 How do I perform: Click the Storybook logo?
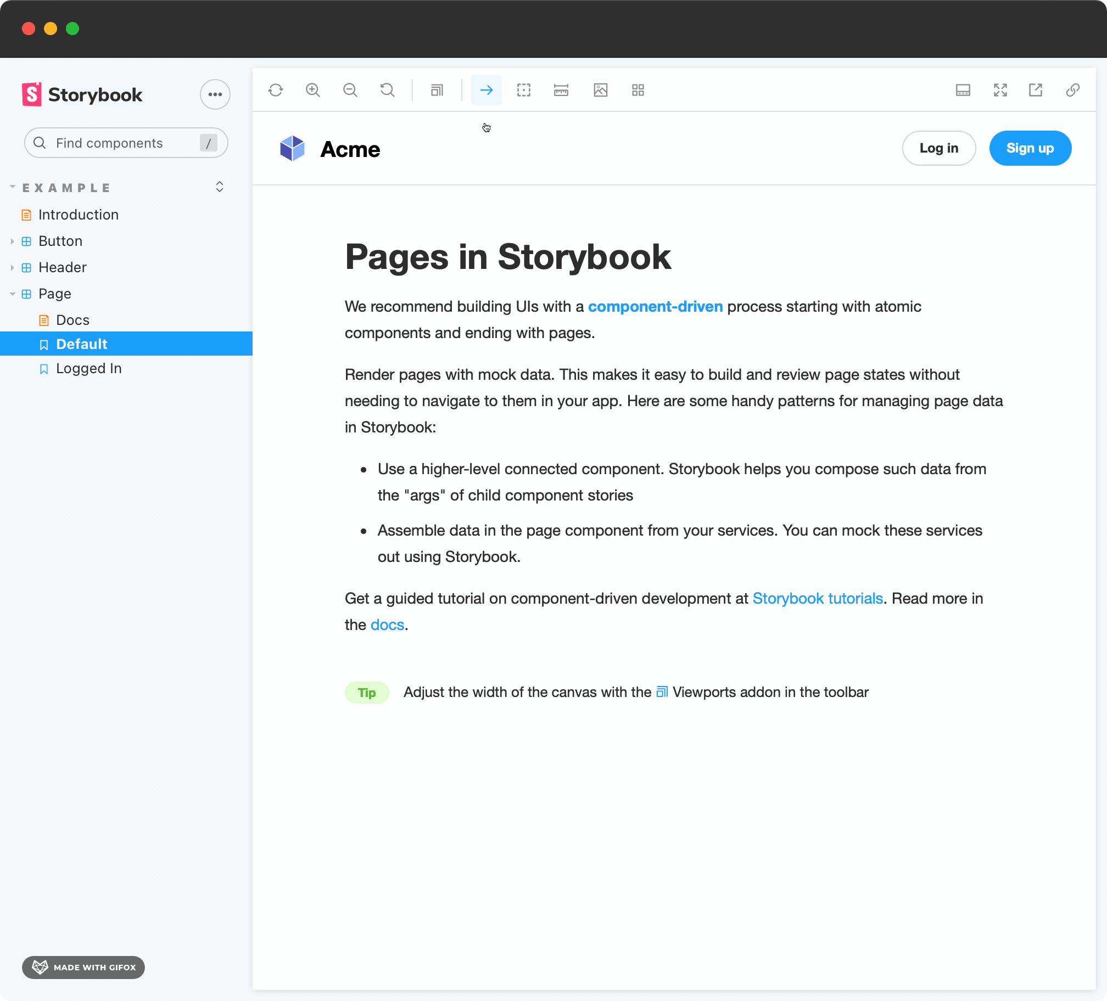(x=82, y=94)
